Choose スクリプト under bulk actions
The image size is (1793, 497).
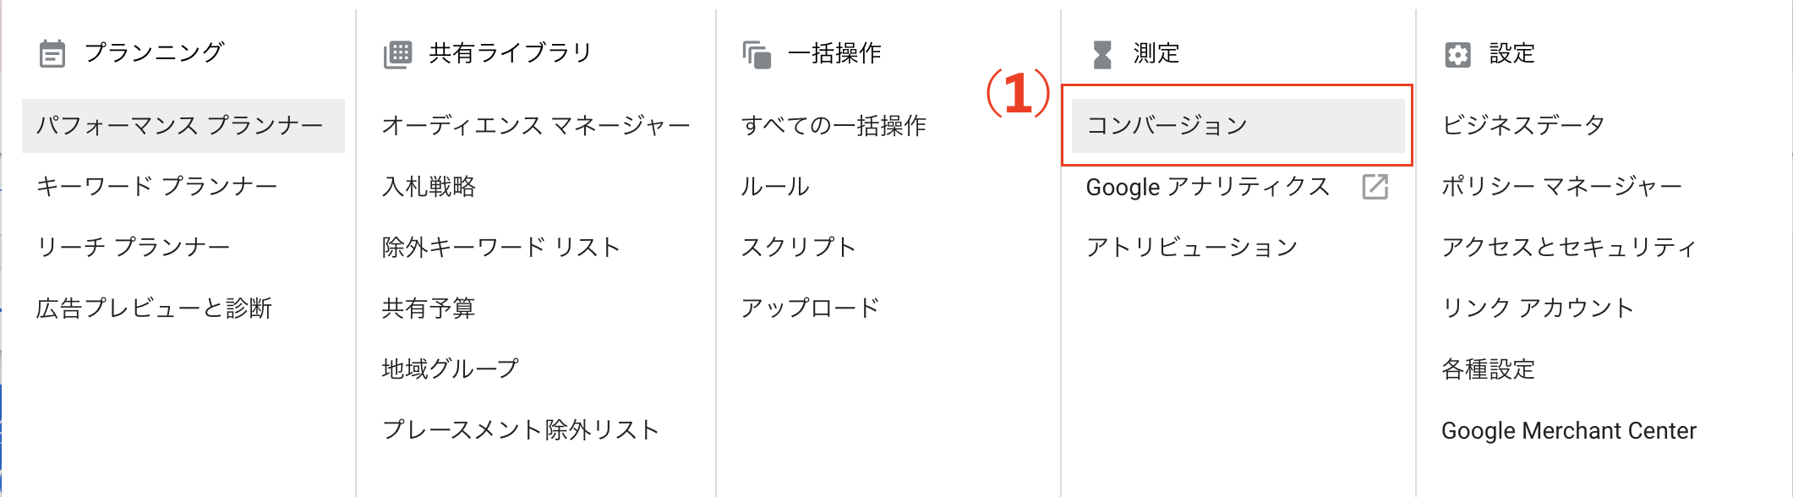coord(798,248)
